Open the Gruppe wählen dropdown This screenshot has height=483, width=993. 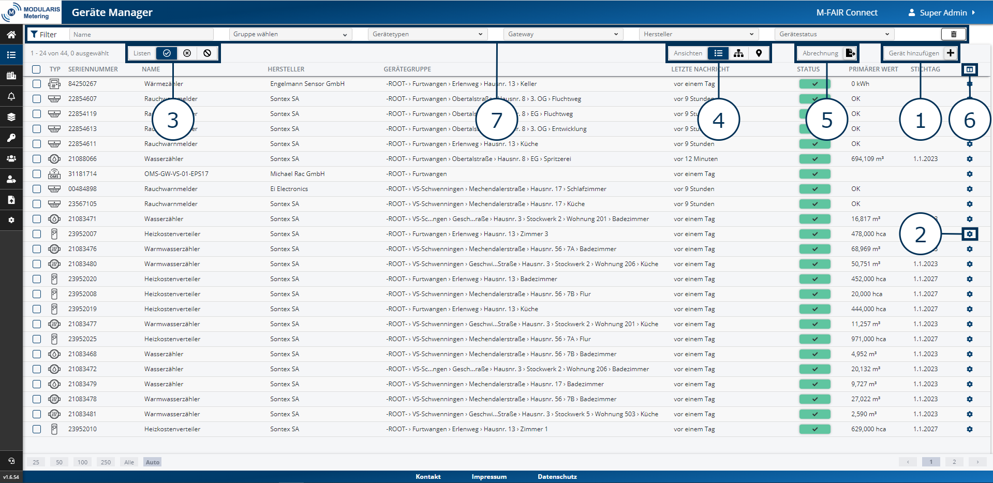click(290, 34)
